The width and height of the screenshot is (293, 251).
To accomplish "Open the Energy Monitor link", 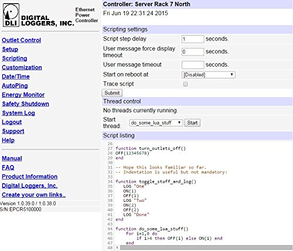I will pyautogui.click(x=23, y=95).
